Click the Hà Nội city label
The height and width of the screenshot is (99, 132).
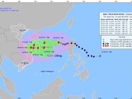point(22,30)
